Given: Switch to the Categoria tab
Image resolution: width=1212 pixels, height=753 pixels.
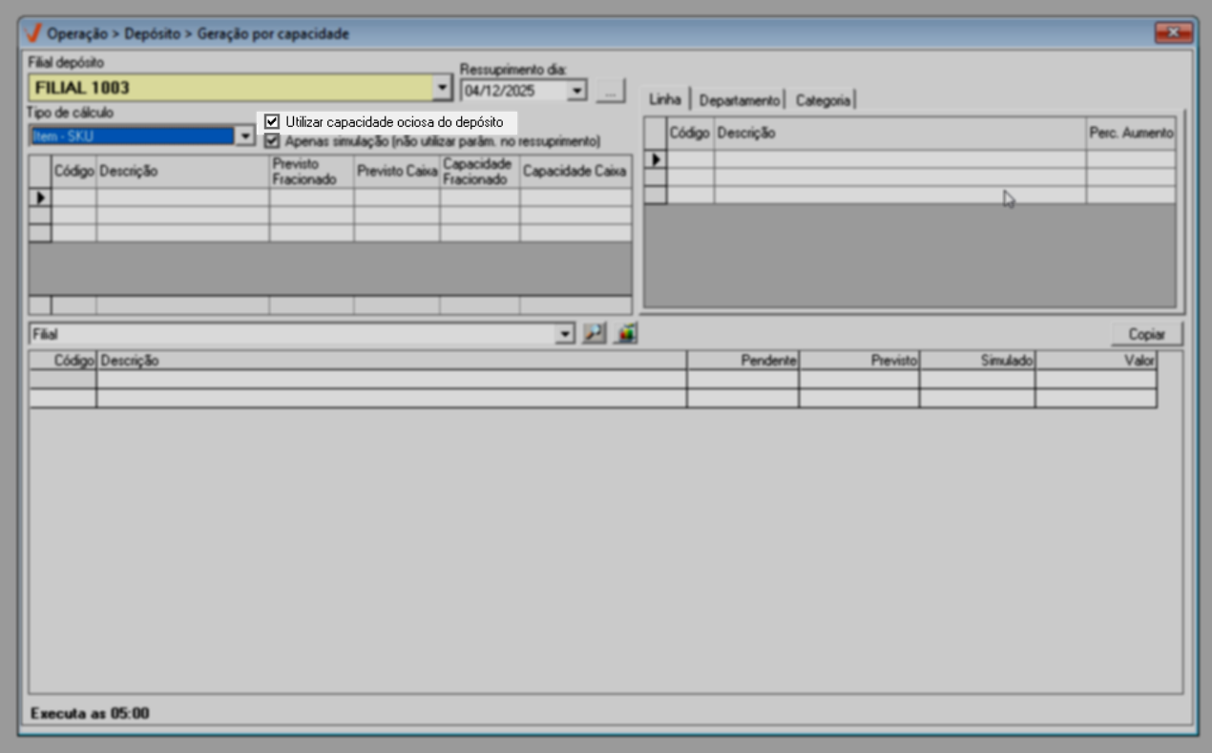Looking at the screenshot, I should coord(822,100).
